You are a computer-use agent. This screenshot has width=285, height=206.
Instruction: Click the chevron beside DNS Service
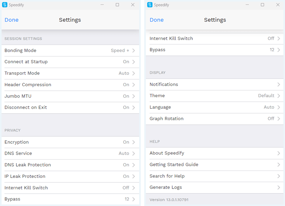coord(134,153)
